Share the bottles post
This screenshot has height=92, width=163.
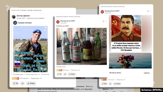(x=65, y=74)
